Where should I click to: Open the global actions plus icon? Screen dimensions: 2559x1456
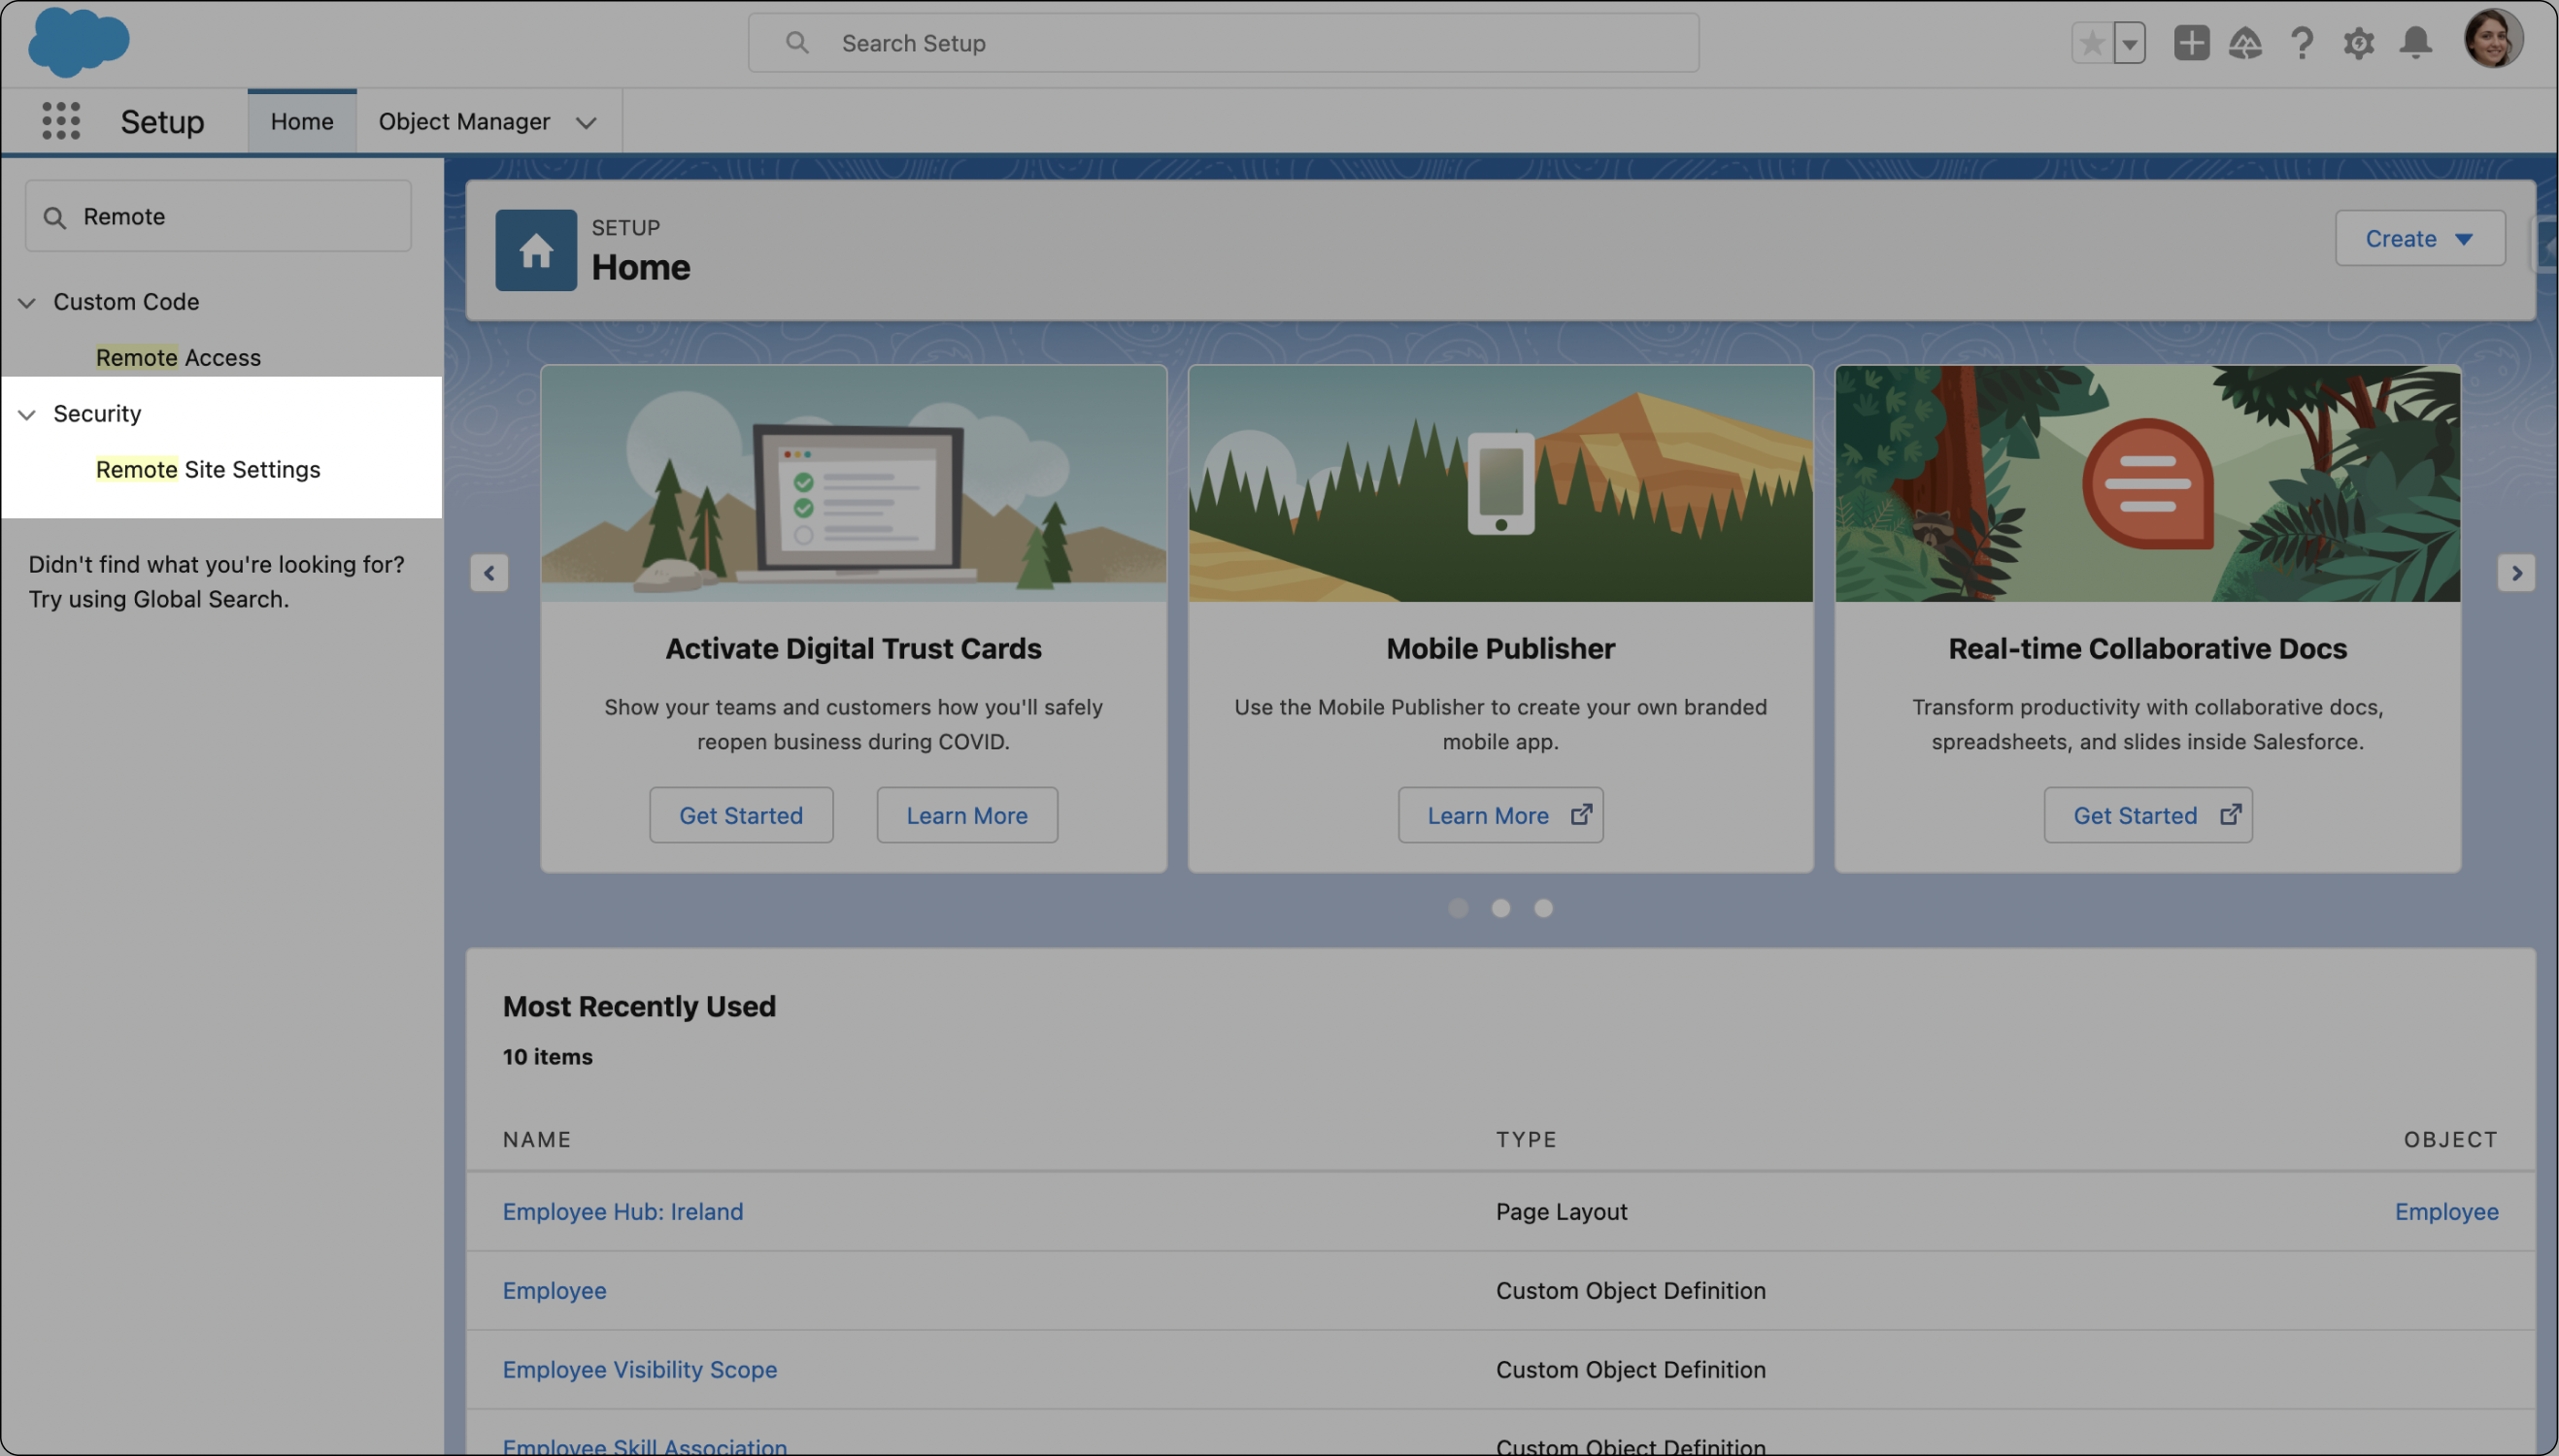[2191, 43]
